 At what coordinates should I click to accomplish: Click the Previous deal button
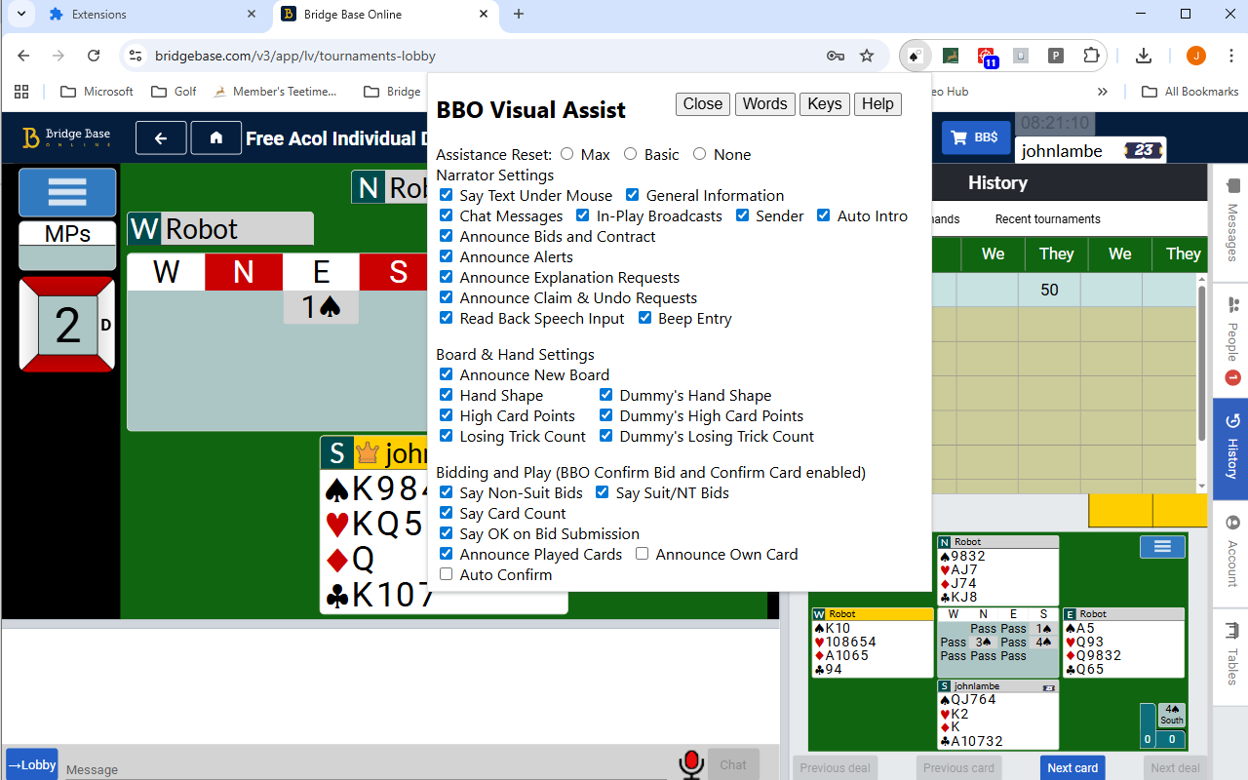[836, 767]
